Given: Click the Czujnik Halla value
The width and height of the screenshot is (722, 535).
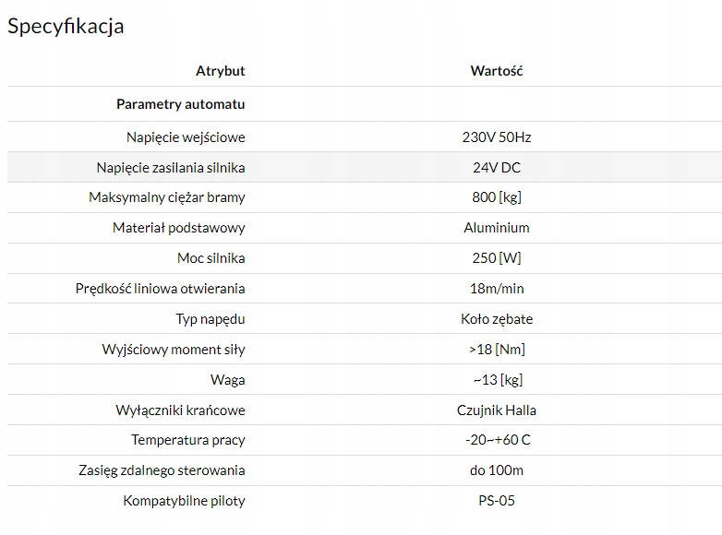Looking at the screenshot, I should point(497,410).
